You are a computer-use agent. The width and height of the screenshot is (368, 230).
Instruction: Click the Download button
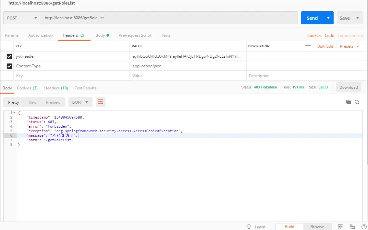(349, 87)
